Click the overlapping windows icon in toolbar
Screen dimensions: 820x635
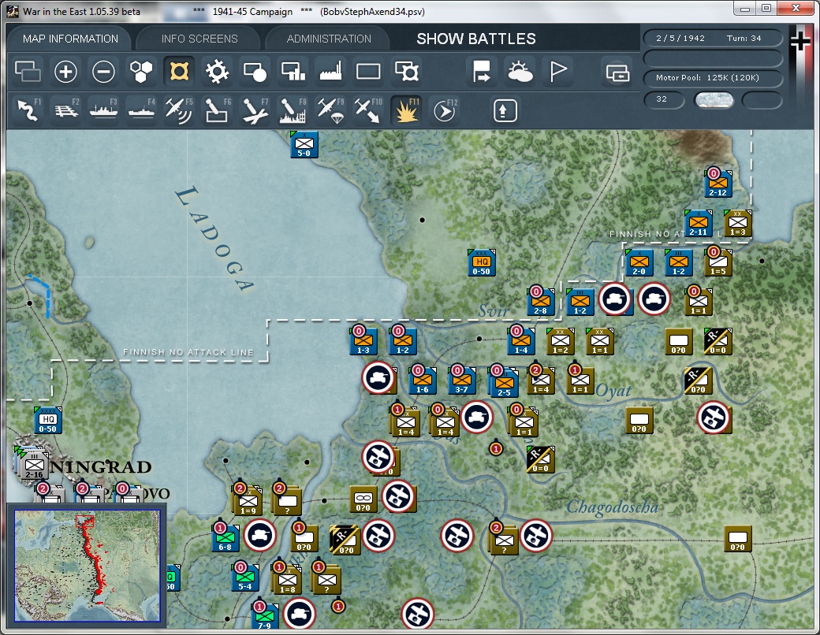pos(28,71)
